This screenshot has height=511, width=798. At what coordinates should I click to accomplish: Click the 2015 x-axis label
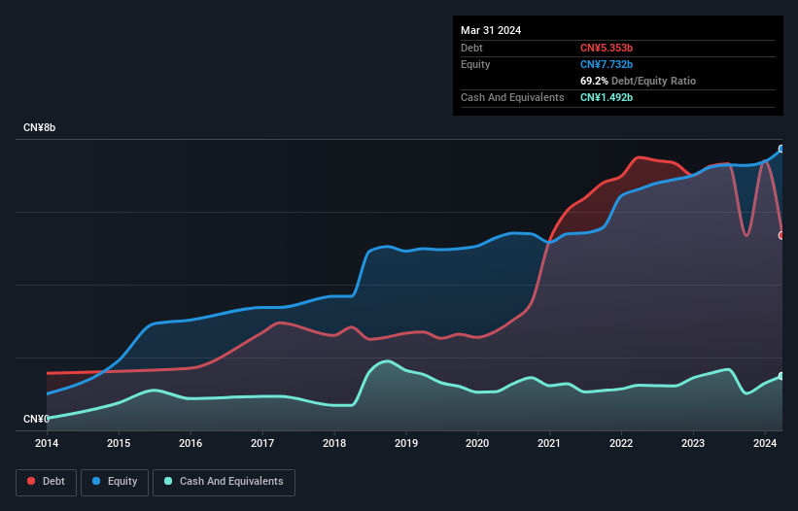tap(119, 443)
